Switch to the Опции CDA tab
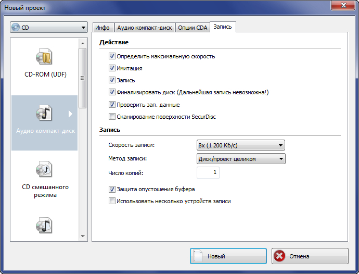This screenshot has width=359, height=274. [x=193, y=28]
